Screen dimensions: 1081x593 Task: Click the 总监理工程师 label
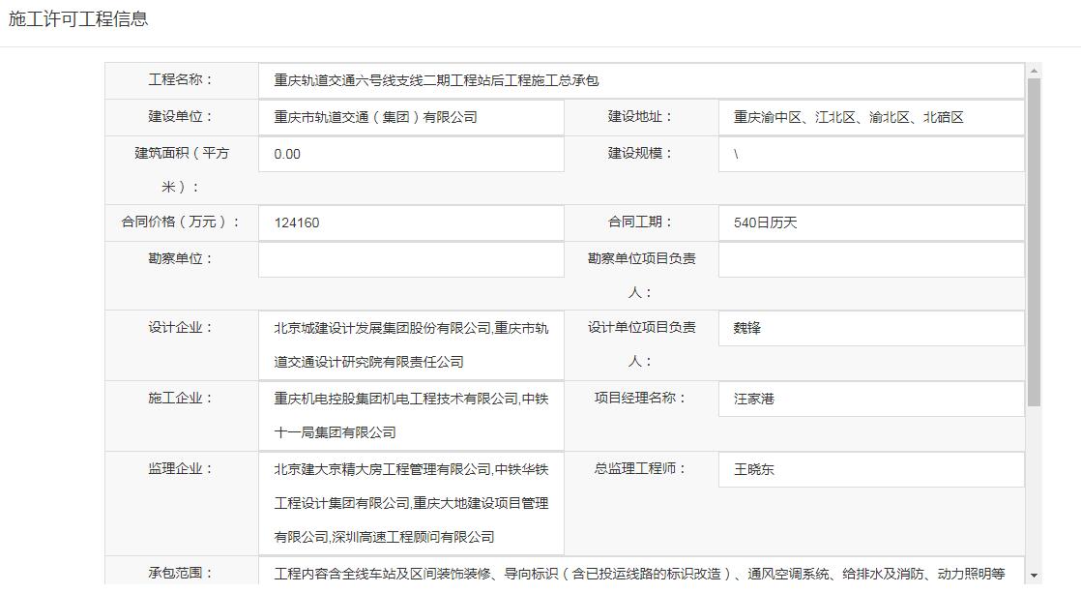coord(640,469)
